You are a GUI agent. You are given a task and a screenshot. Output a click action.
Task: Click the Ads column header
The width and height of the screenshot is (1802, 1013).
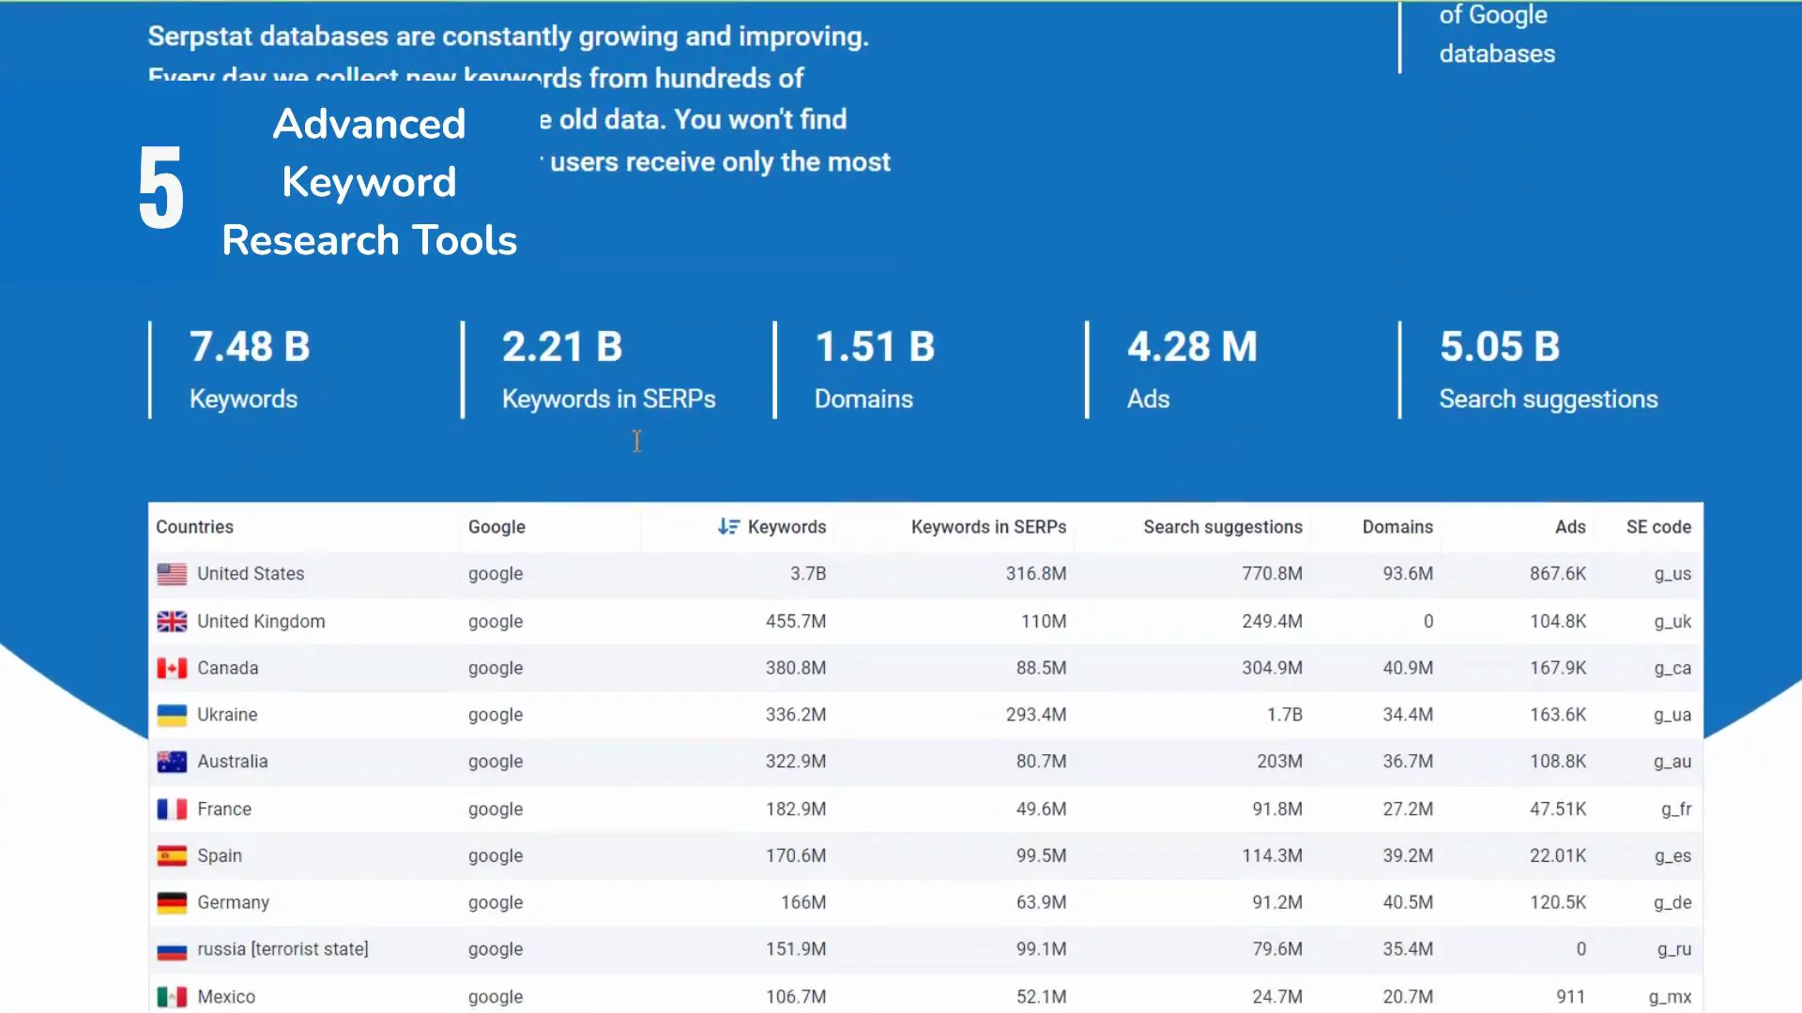1569,527
